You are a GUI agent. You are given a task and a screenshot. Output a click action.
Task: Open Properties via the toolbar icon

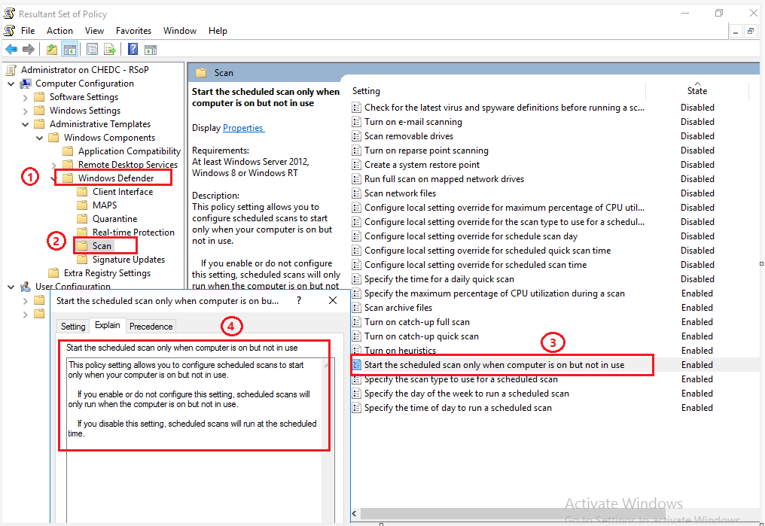[x=92, y=49]
